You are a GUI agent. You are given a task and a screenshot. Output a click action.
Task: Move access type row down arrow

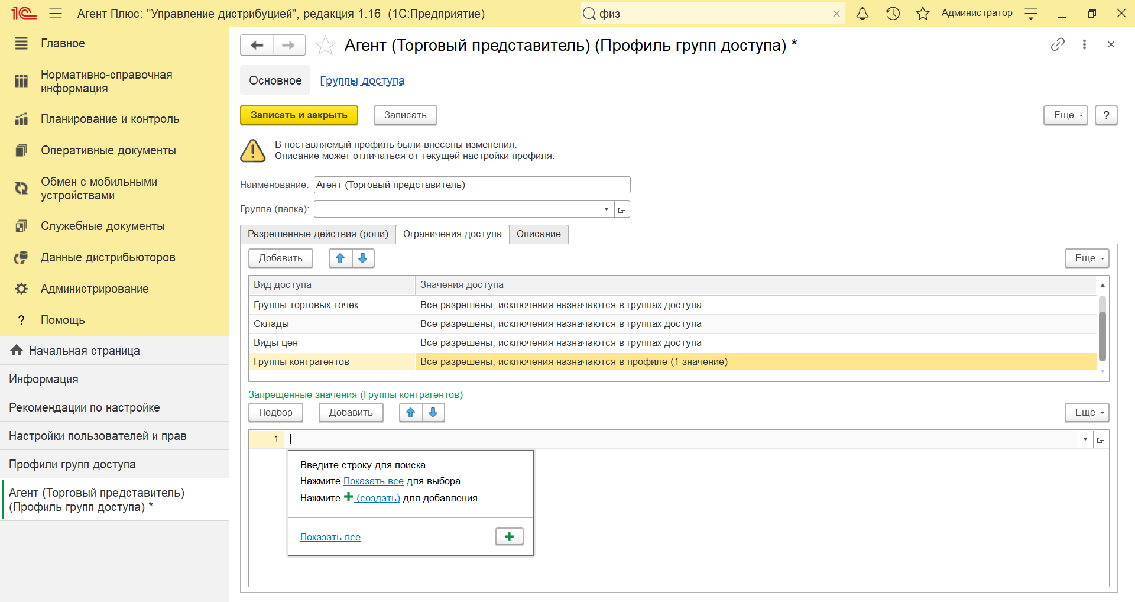click(x=363, y=258)
